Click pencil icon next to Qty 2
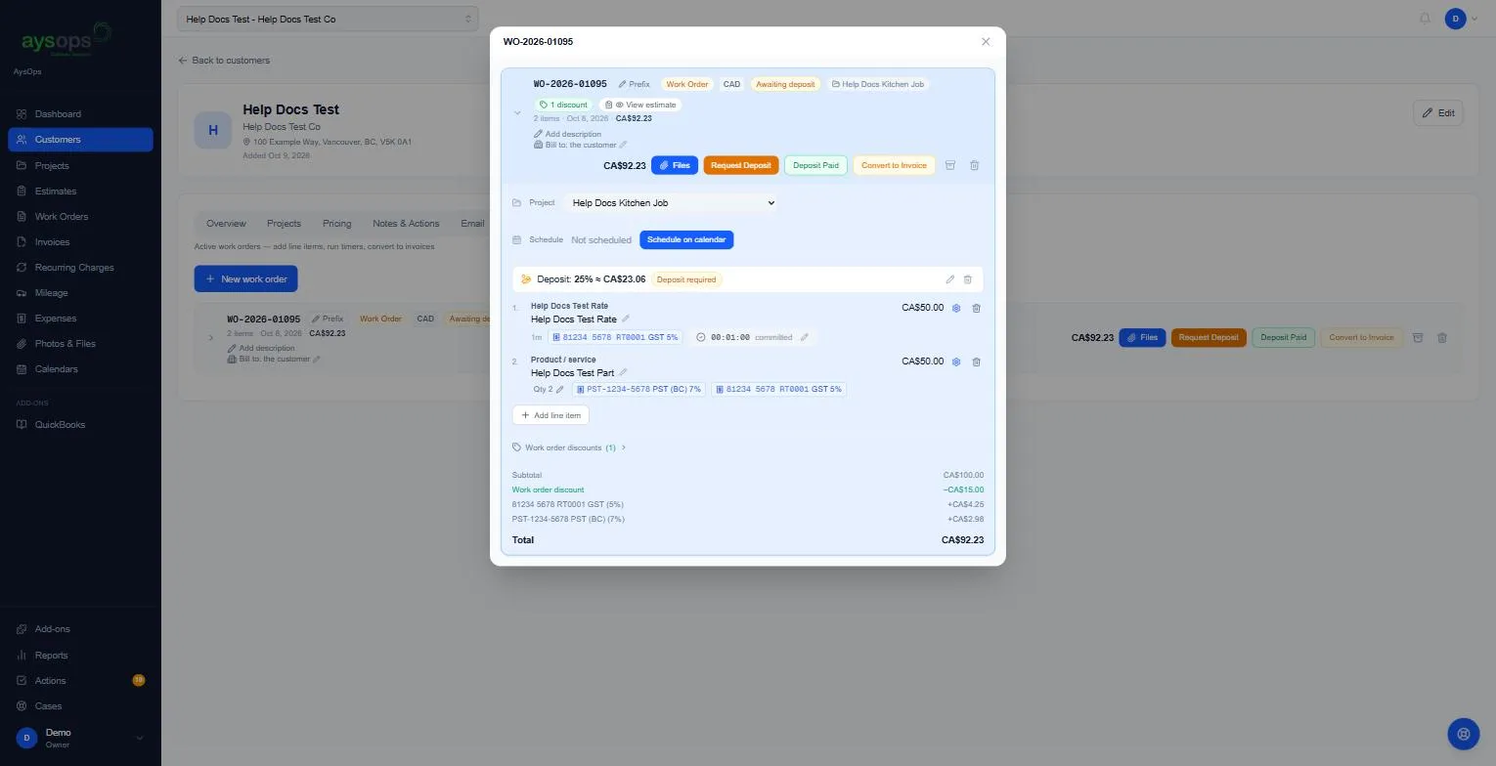 tap(560, 389)
